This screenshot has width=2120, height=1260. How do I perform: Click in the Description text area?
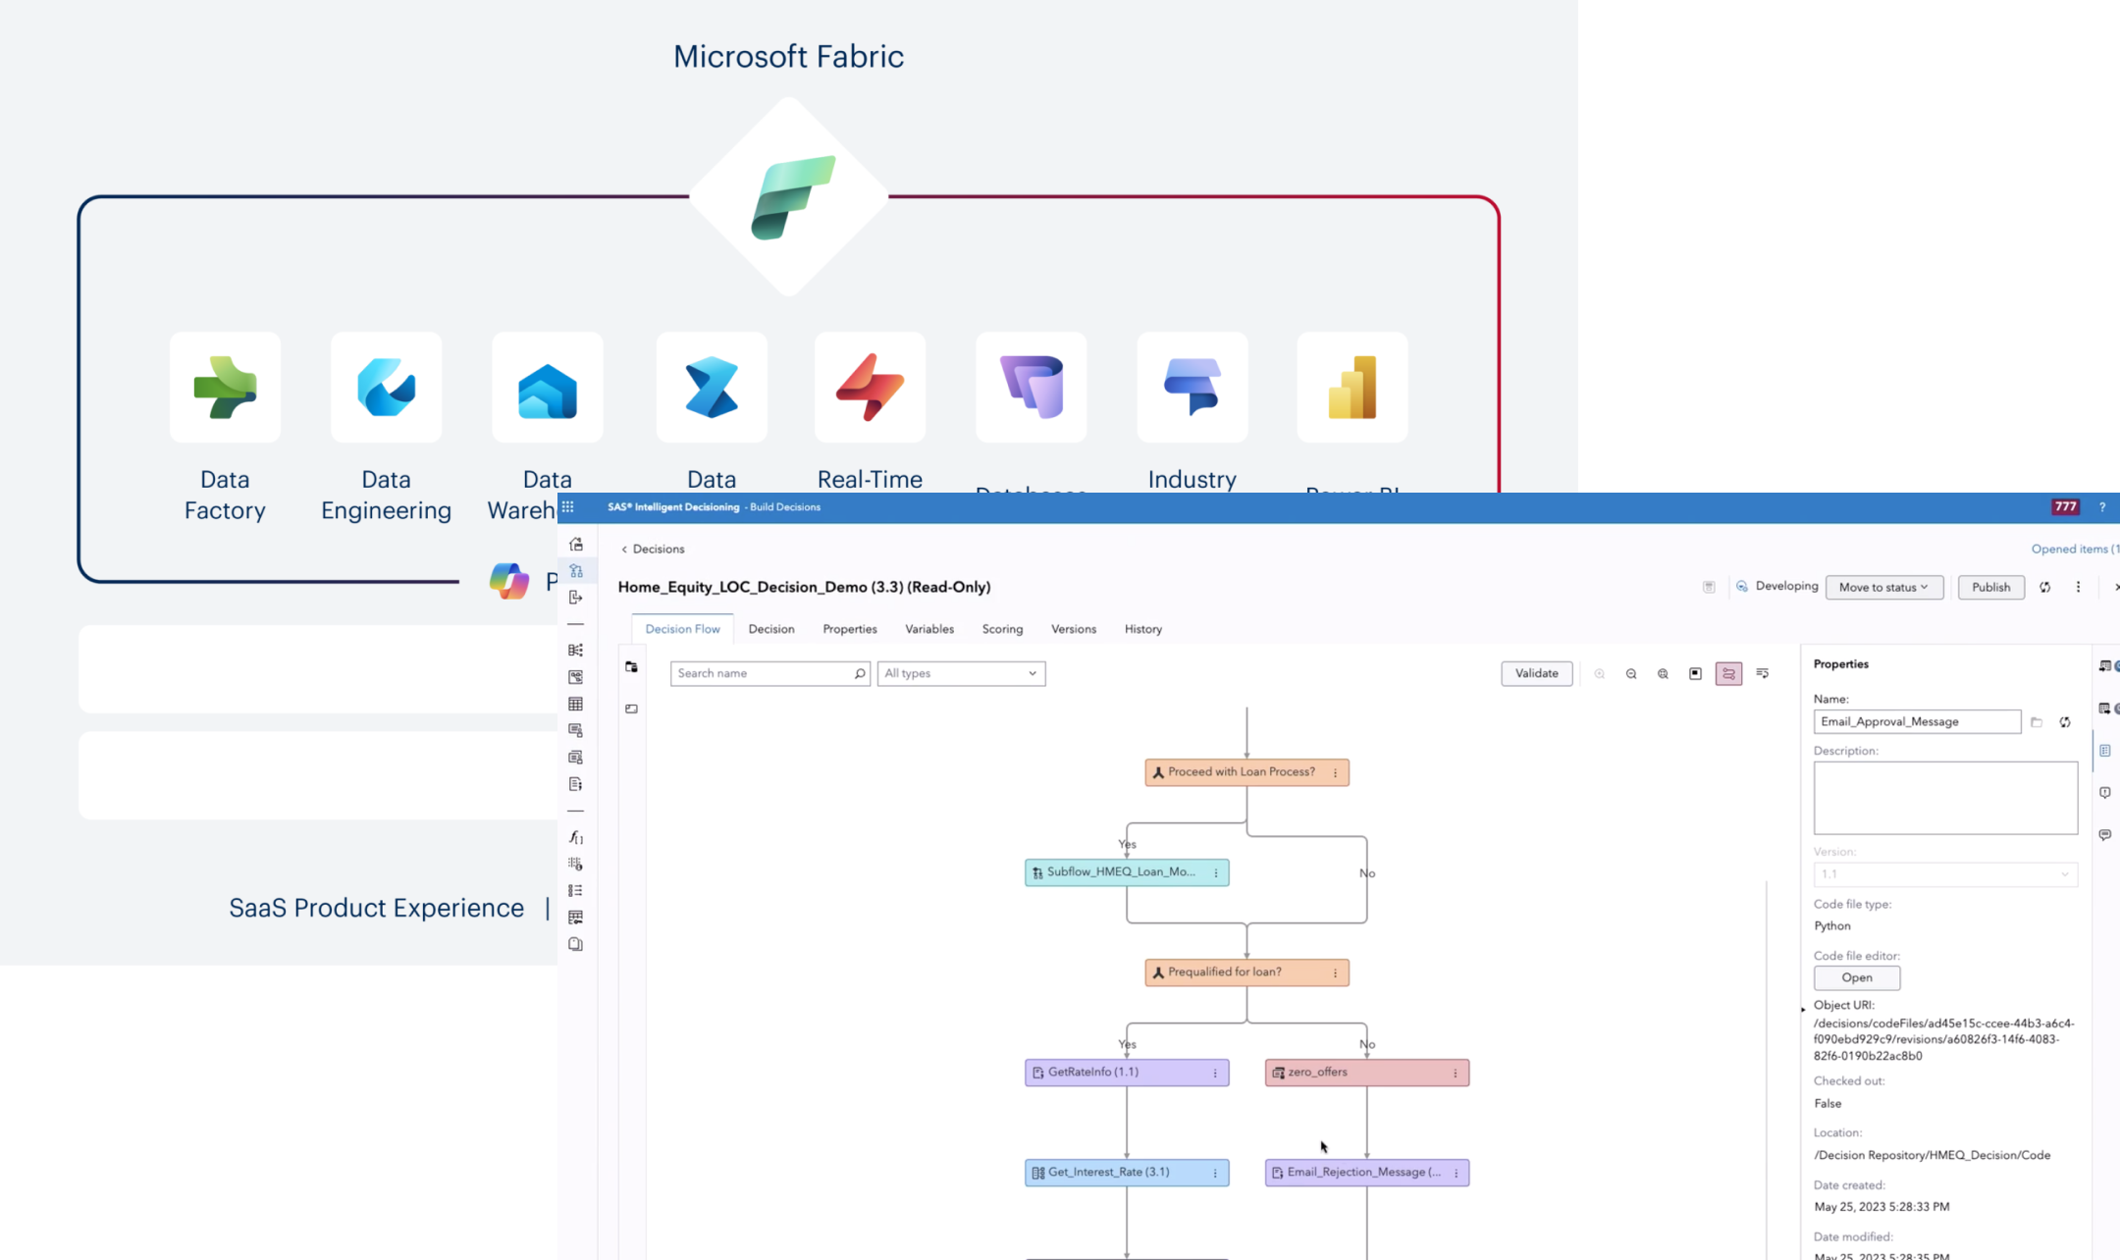1945,798
